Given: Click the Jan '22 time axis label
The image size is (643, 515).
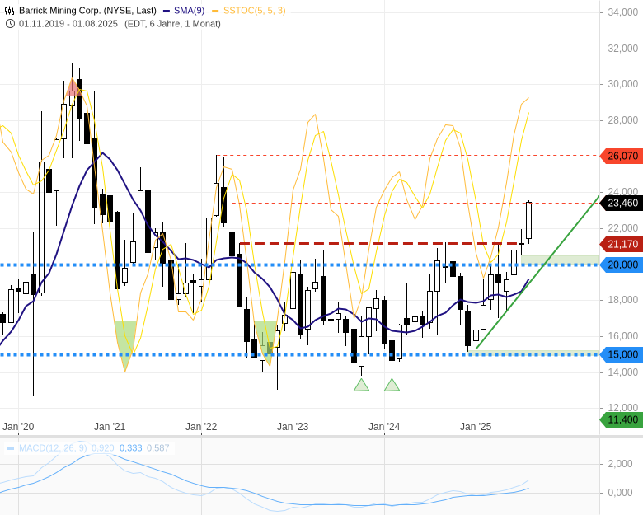Looking at the screenshot, I should coord(201,427).
